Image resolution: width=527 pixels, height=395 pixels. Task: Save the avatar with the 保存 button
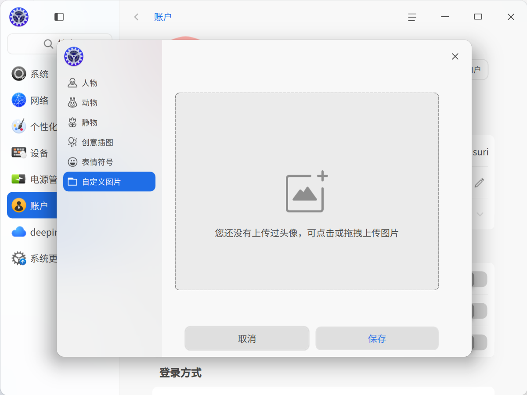tap(377, 338)
